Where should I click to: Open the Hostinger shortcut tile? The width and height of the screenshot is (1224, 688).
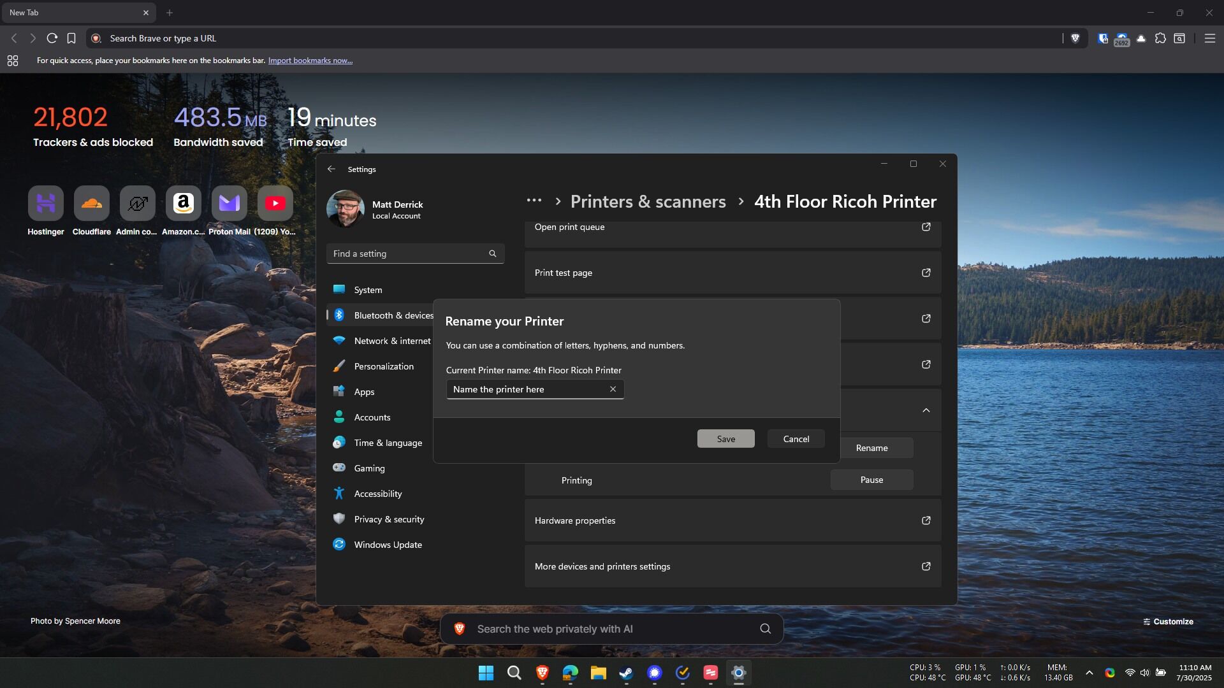tap(46, 204)
